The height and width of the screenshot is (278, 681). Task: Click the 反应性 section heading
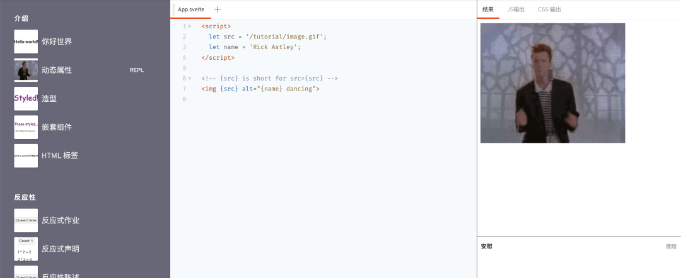pyautogui.click(x=25, y=197)
